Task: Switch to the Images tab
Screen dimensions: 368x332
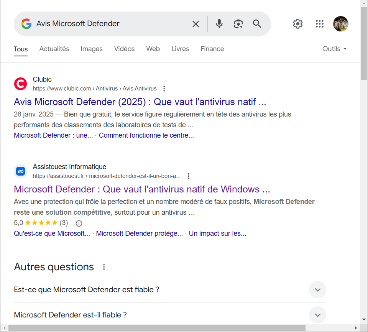Action: [x=92, y=49]
